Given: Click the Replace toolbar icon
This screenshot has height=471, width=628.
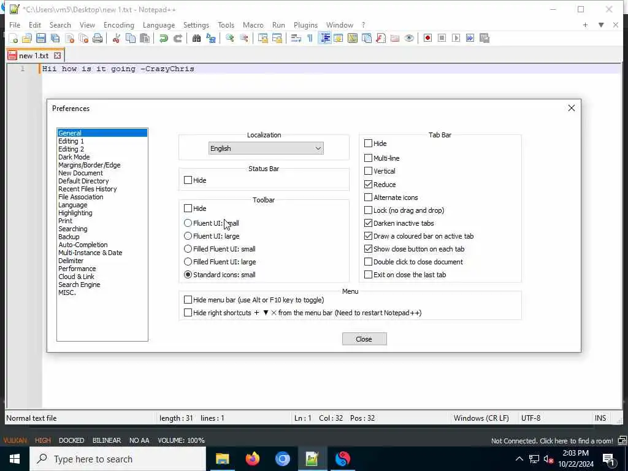Looking at the screenshot, I should 211,38.
